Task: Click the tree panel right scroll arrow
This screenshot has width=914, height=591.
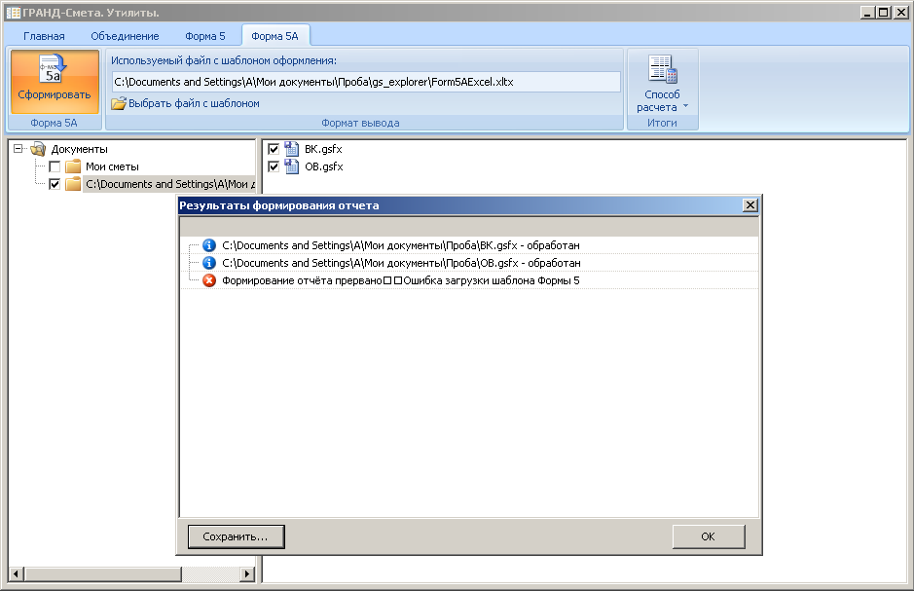Action: tap(248, 574)
